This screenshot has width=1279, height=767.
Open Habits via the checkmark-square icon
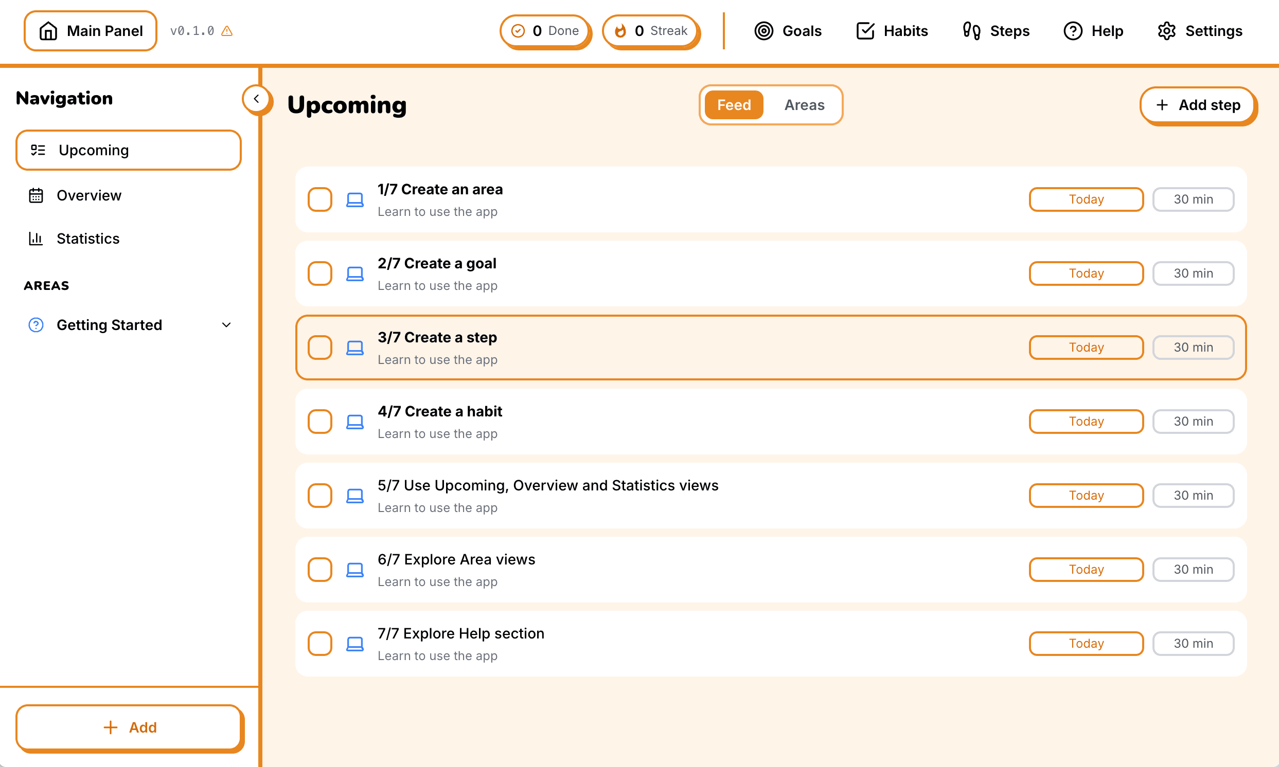[865, 31]
